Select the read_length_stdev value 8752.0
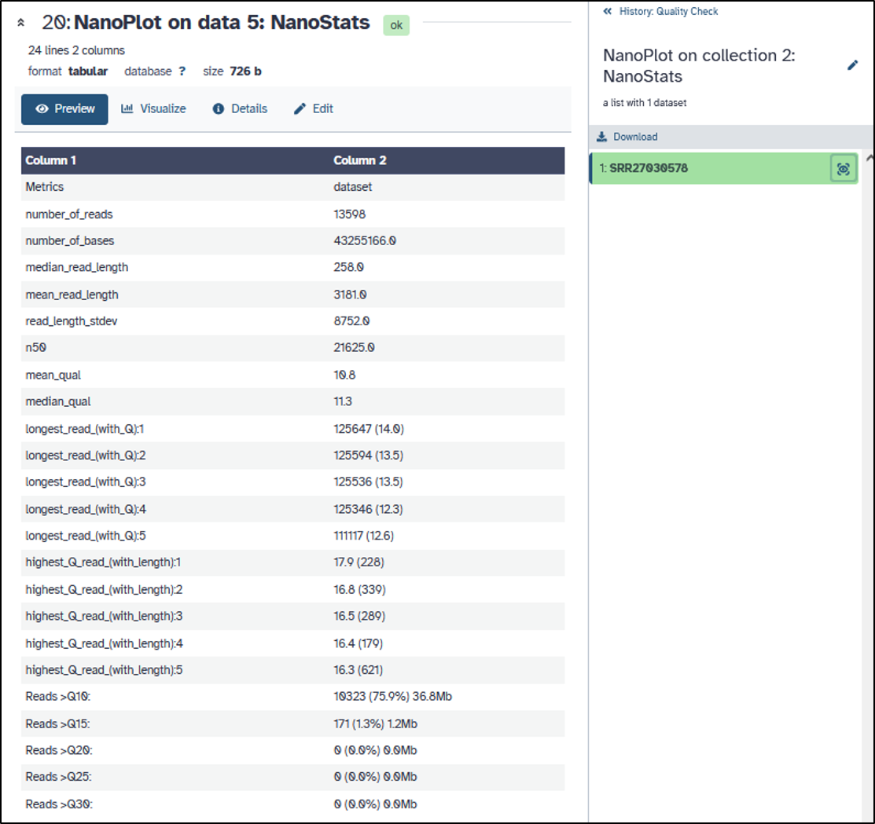This screenshot has width=875, height=824. 351,321
